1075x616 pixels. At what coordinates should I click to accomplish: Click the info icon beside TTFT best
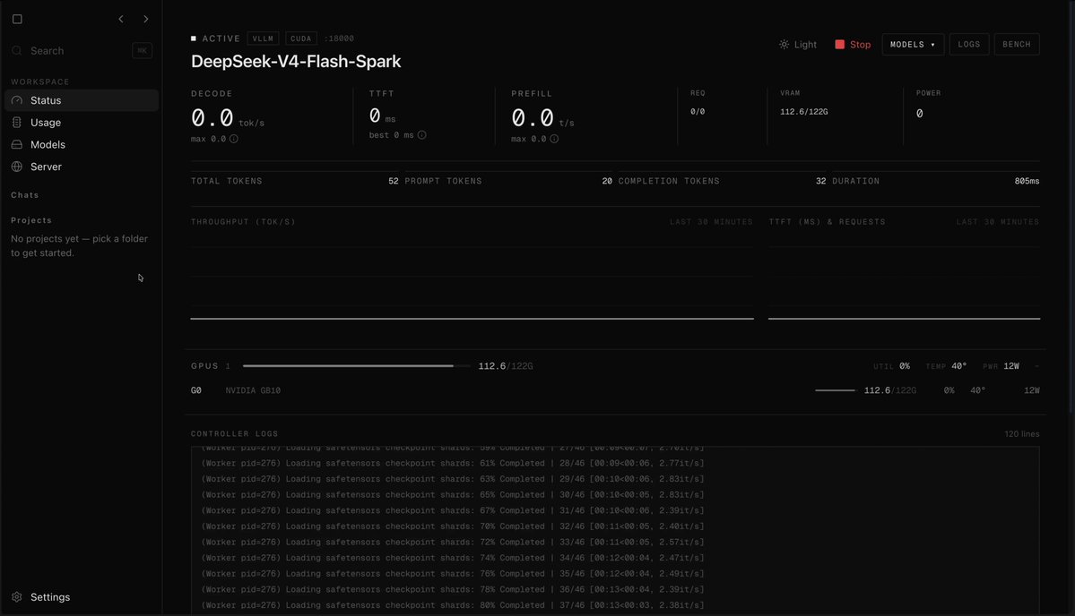pos(421,135)
